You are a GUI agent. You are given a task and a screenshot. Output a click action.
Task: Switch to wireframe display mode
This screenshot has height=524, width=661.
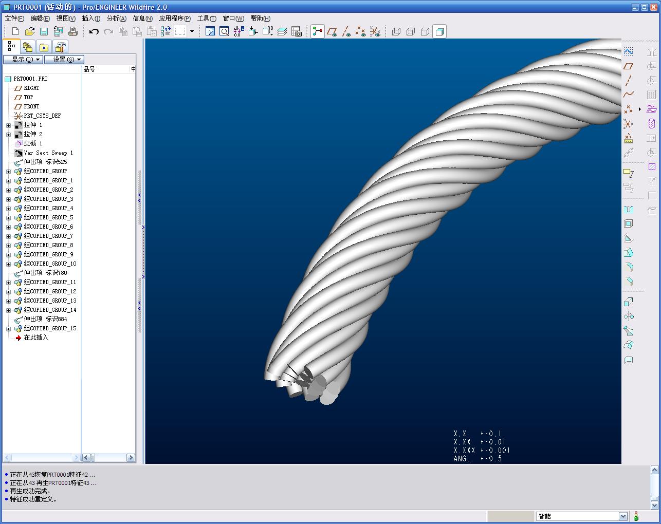(396, 31)
